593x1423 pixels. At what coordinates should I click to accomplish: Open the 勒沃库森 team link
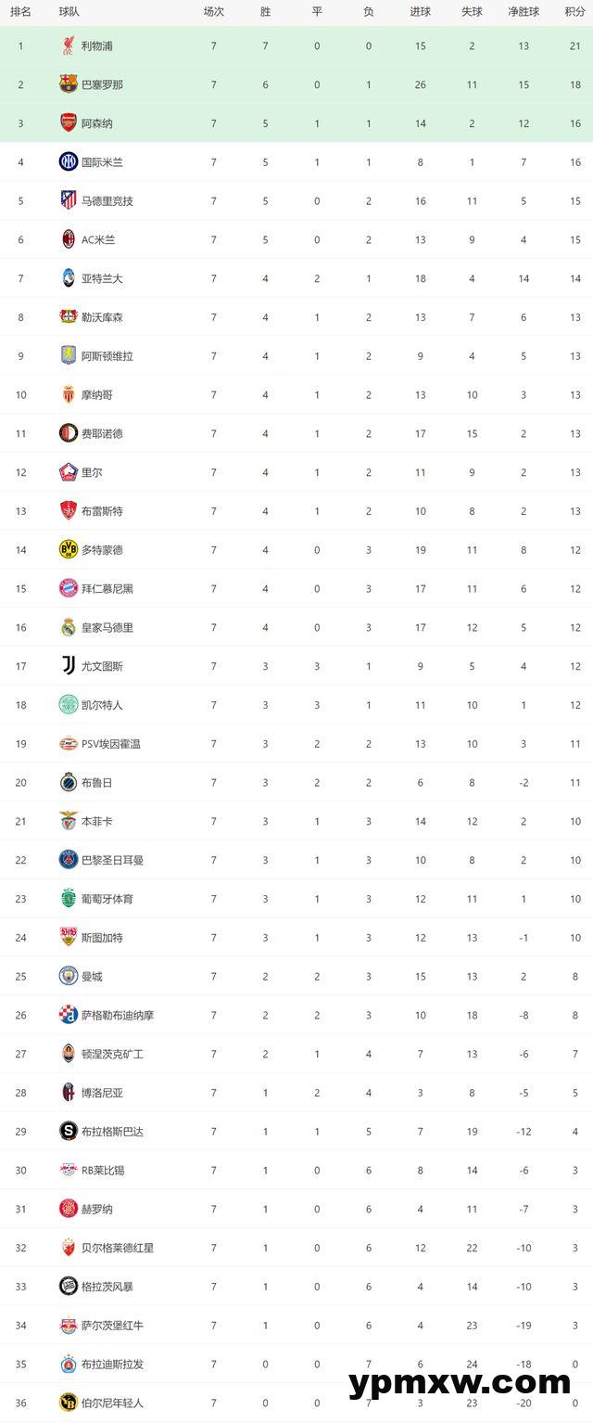tap(102, 317)
